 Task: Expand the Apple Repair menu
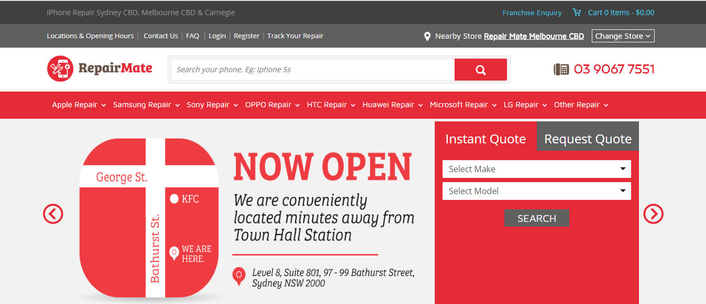(x=79, y=105)
